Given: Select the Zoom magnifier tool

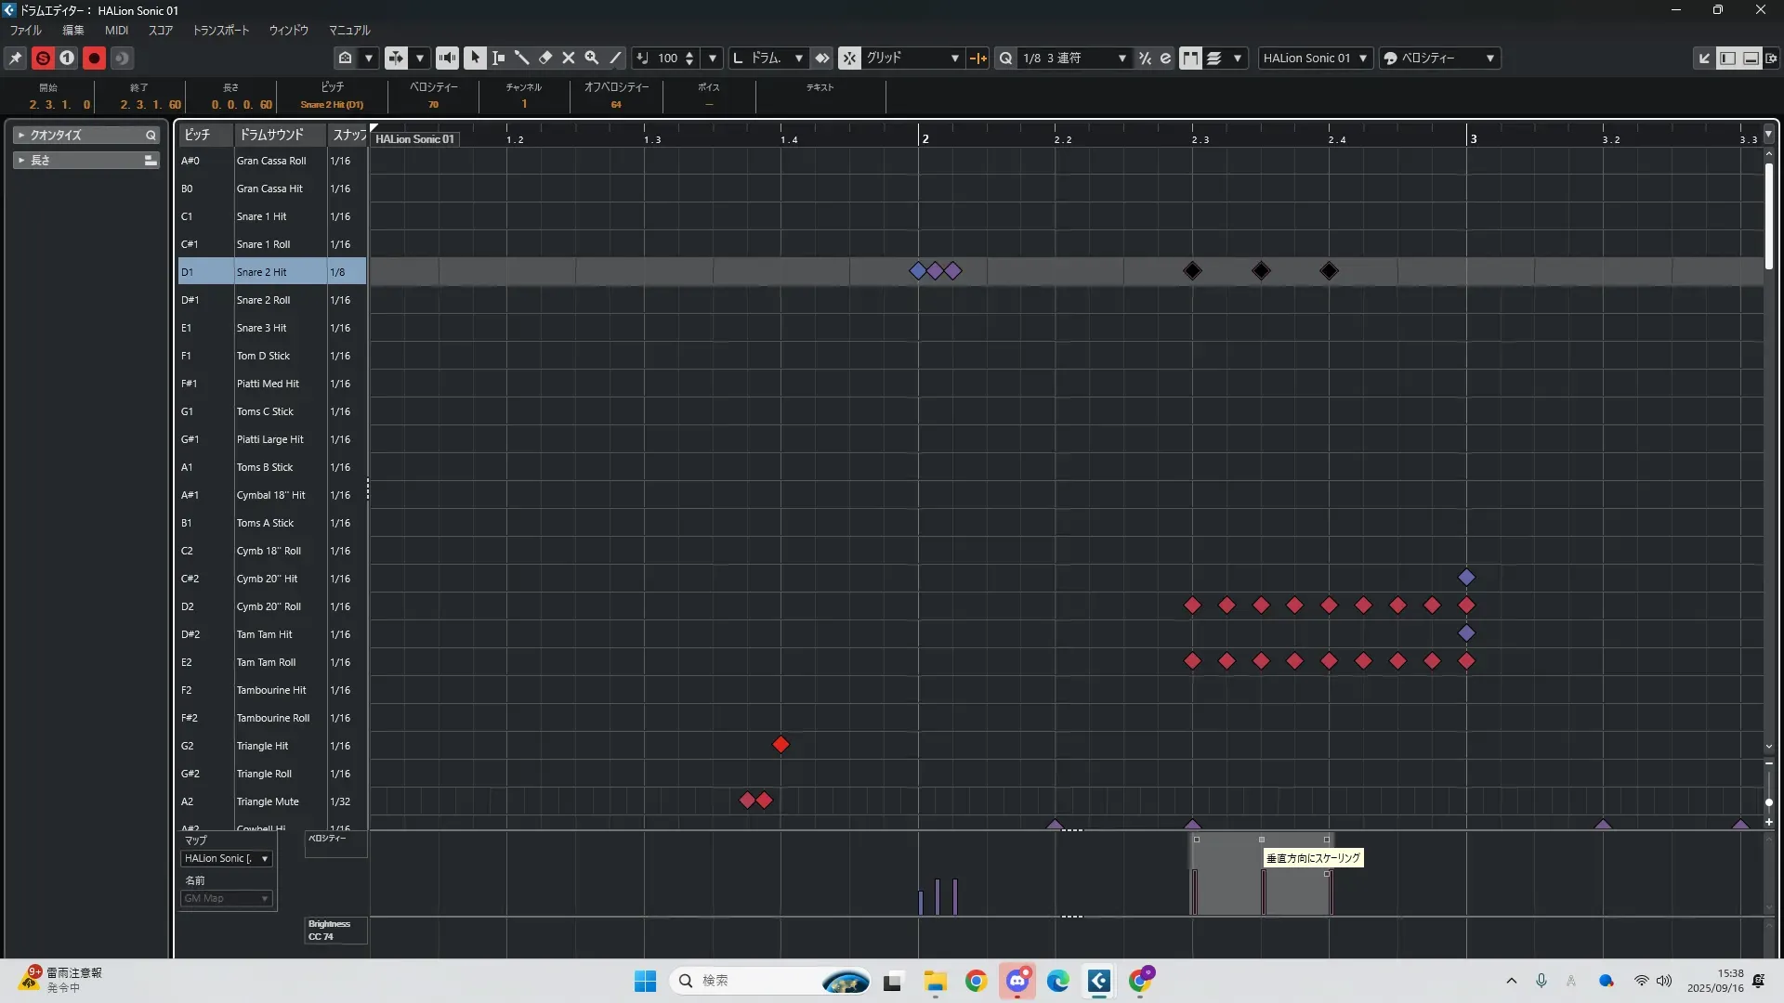Looking at the screenshot, I should point(592,58).
